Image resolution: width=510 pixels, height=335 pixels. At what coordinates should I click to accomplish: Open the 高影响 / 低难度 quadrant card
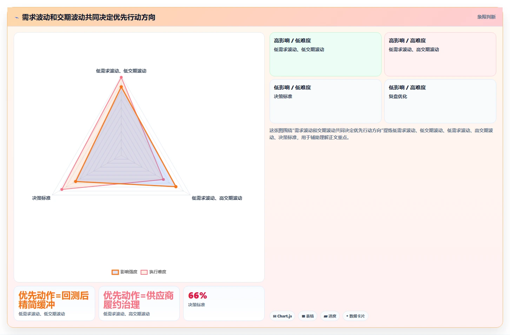(325, 54)
